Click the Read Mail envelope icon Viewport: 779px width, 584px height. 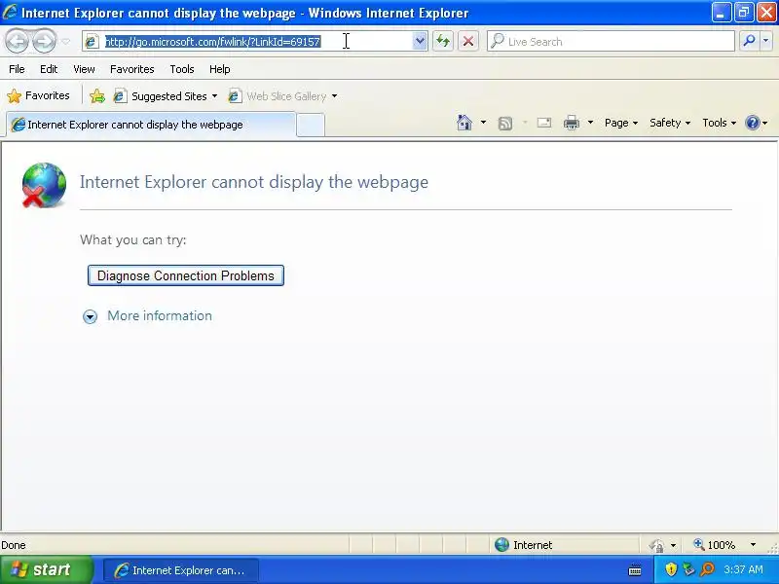click(x=544, y=123)
